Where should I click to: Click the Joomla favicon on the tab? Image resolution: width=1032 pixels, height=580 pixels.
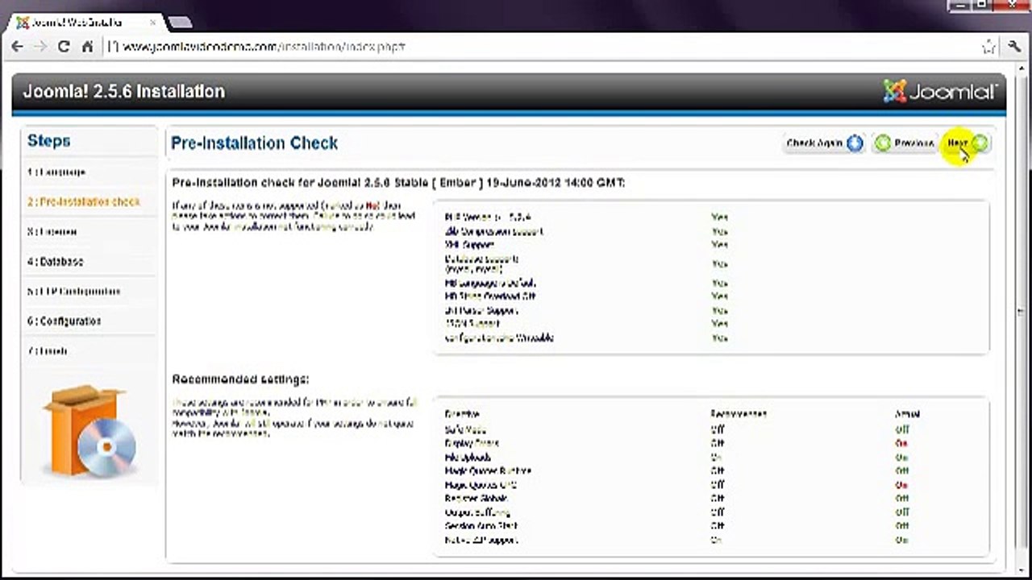tap(22, 23)
